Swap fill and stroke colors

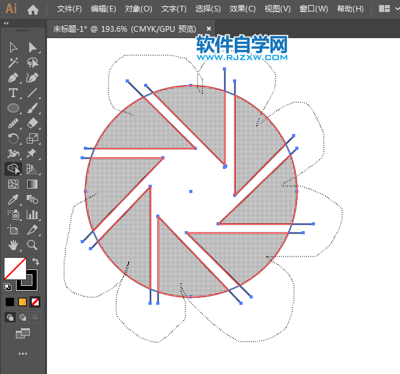click(x=36, y=261)
